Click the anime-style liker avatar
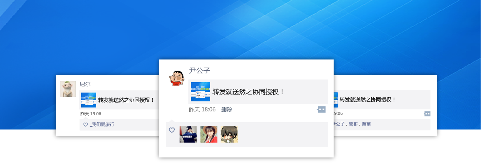Viewport: 481px width, 164px height. [x=229, y=134]
